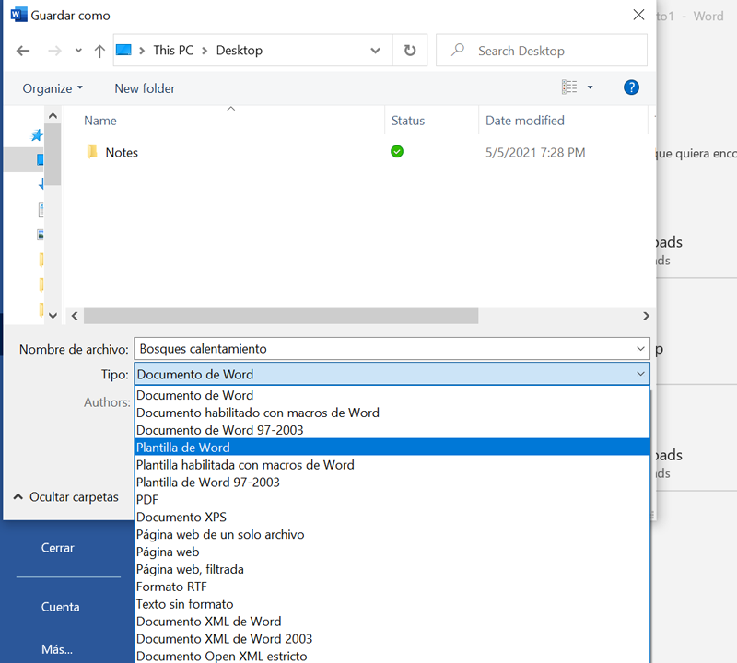This screenshot has height=663, width=737.
Task: Select Documento XML de Word type
Action: point(392,622)
